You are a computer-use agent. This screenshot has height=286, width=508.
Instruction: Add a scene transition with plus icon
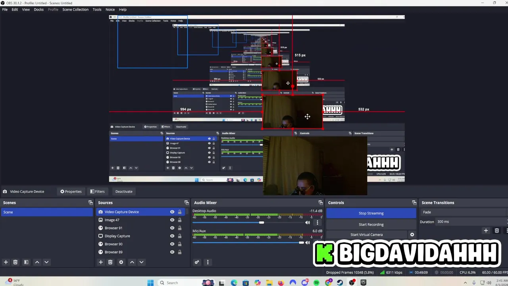point(486,230)
